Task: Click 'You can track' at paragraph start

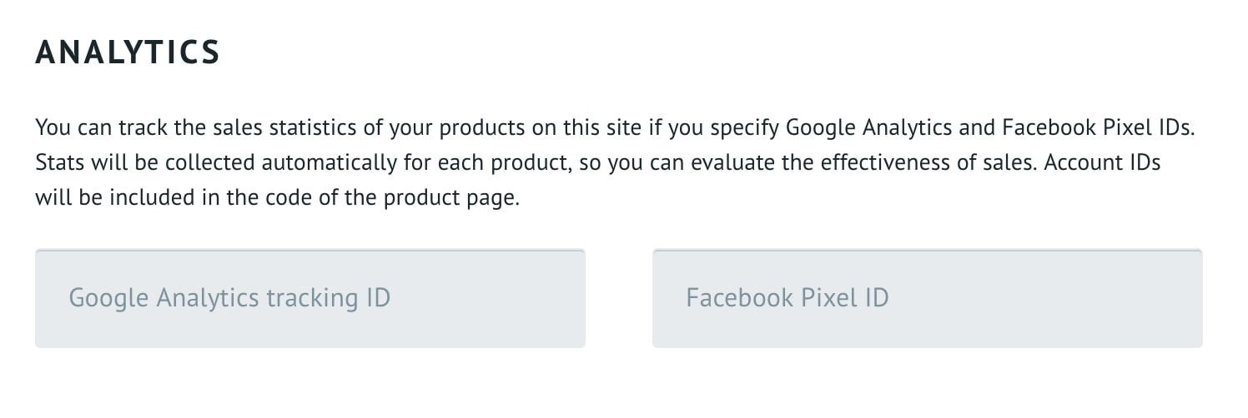Action: pyautogui.click(x=86, y=128)
